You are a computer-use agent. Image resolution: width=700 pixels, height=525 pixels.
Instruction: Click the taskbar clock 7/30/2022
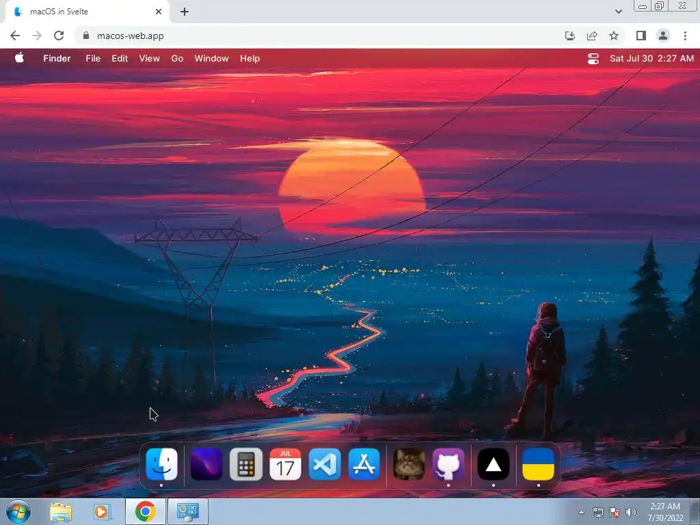click(665, 512)
